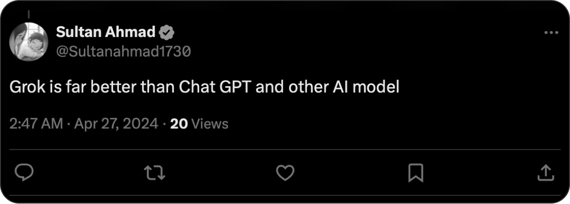570x204 pixels.
Task: Like the post with the heart icon
Action: (285, 172)
